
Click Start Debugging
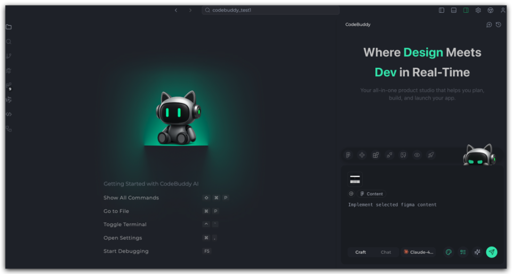[x=126, y=251]
